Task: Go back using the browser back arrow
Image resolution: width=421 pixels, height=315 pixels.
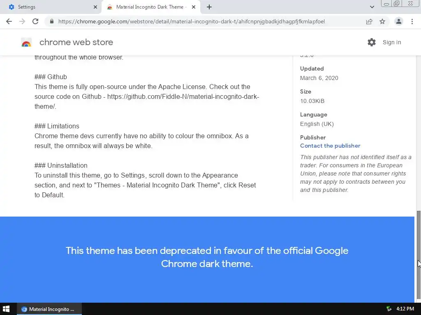Action: click(x=9, y=21)
